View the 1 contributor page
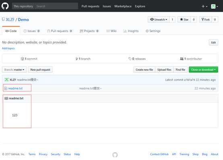Image resolution: width=223 pixels, height=160 pixels. pos(191,59)
